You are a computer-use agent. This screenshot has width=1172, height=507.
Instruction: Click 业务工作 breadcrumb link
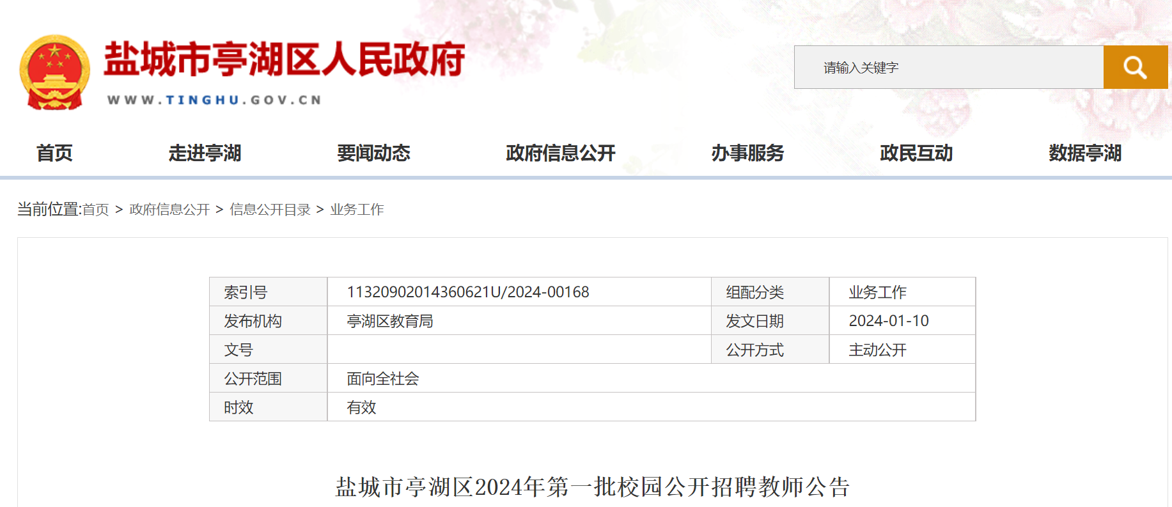point(357,210)
